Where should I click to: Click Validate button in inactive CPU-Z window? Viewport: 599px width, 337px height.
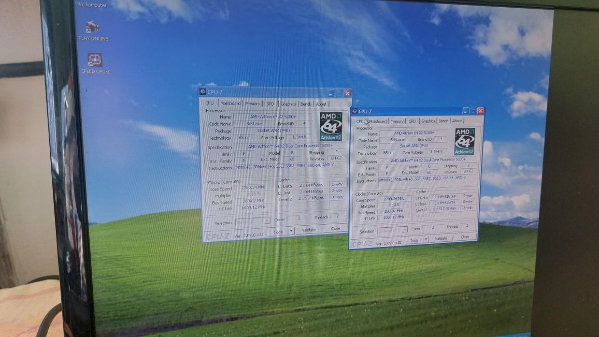click(x=309, y=230)
